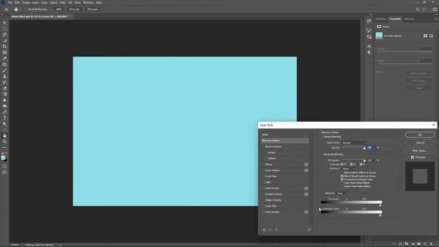Add another Stroke effect with plus
Screen dimensions: 439x247
(x=307, y=165)
